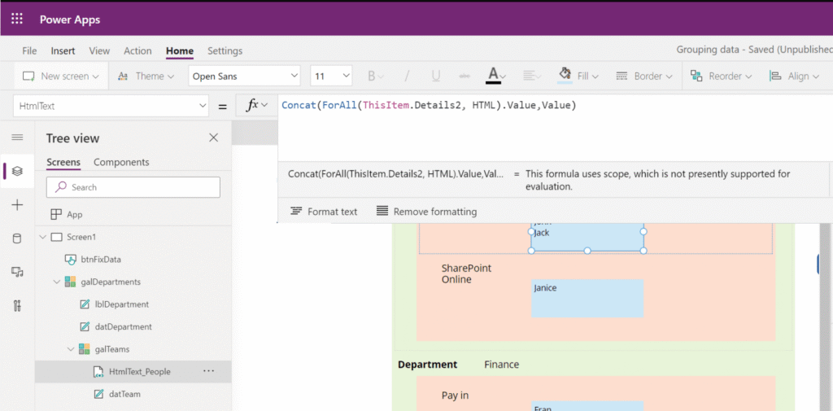This screenshot has width=833, height=411.
Task: Click the Janice HTML text box
Action: (x=587, y=299)
